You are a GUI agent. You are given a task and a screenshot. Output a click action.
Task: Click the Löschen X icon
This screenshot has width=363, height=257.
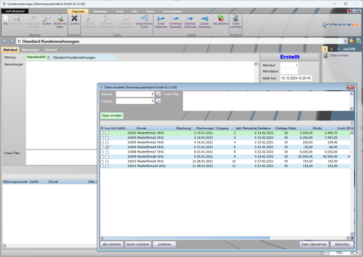tap(74, 19)
